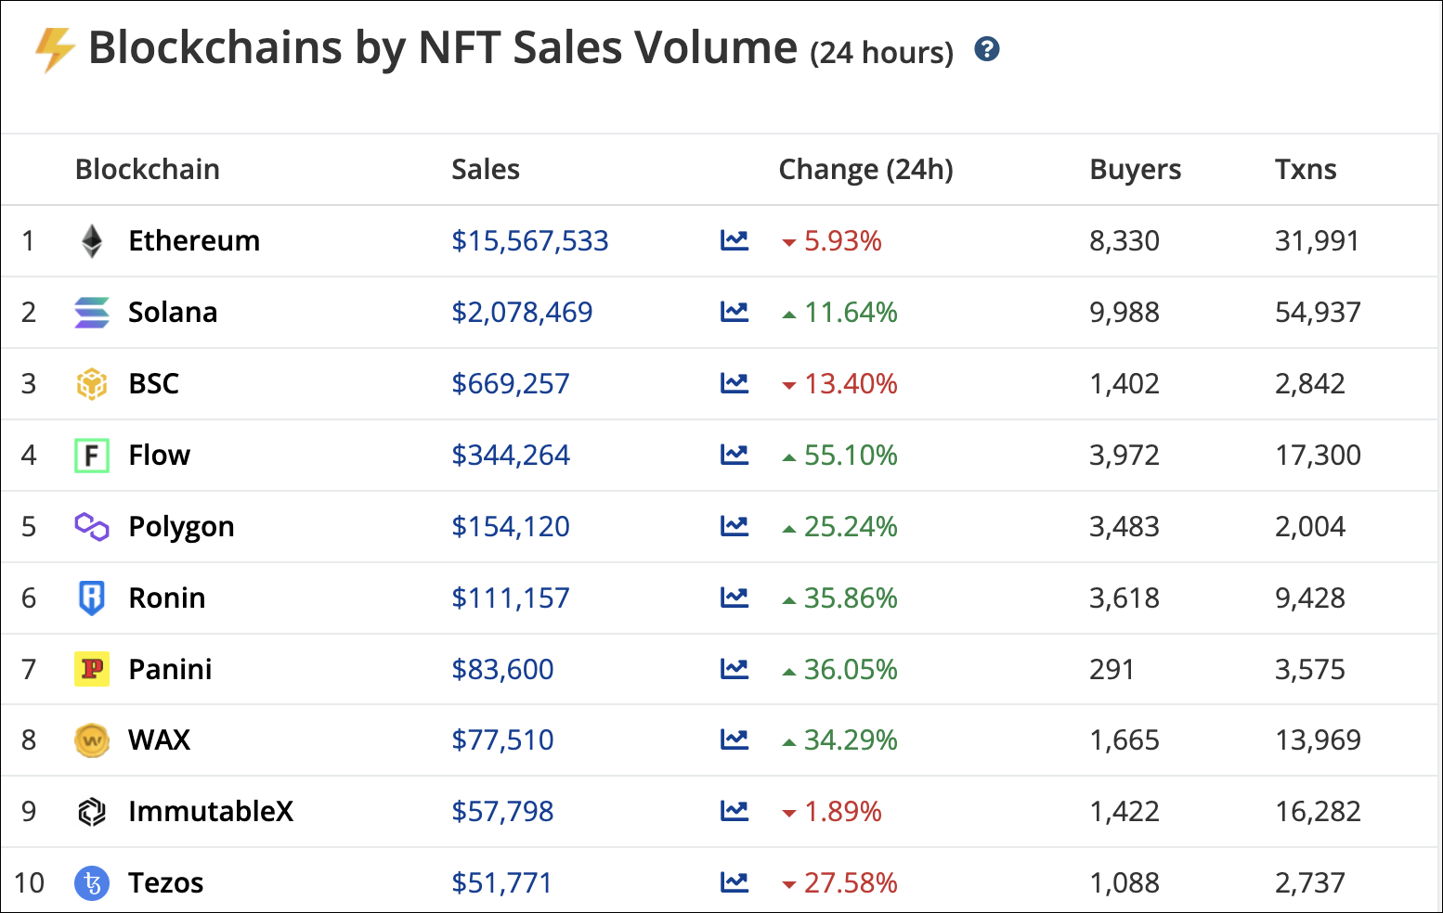The width and height of the screenshot is (1443, 913).
Task: Click the Change (24h) column header
Action: 866,170
